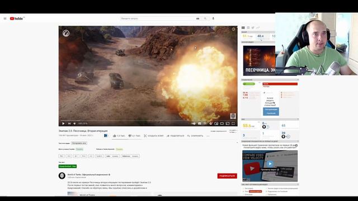
Task: Open the World of Tanks channel name link
Action: 88,175
